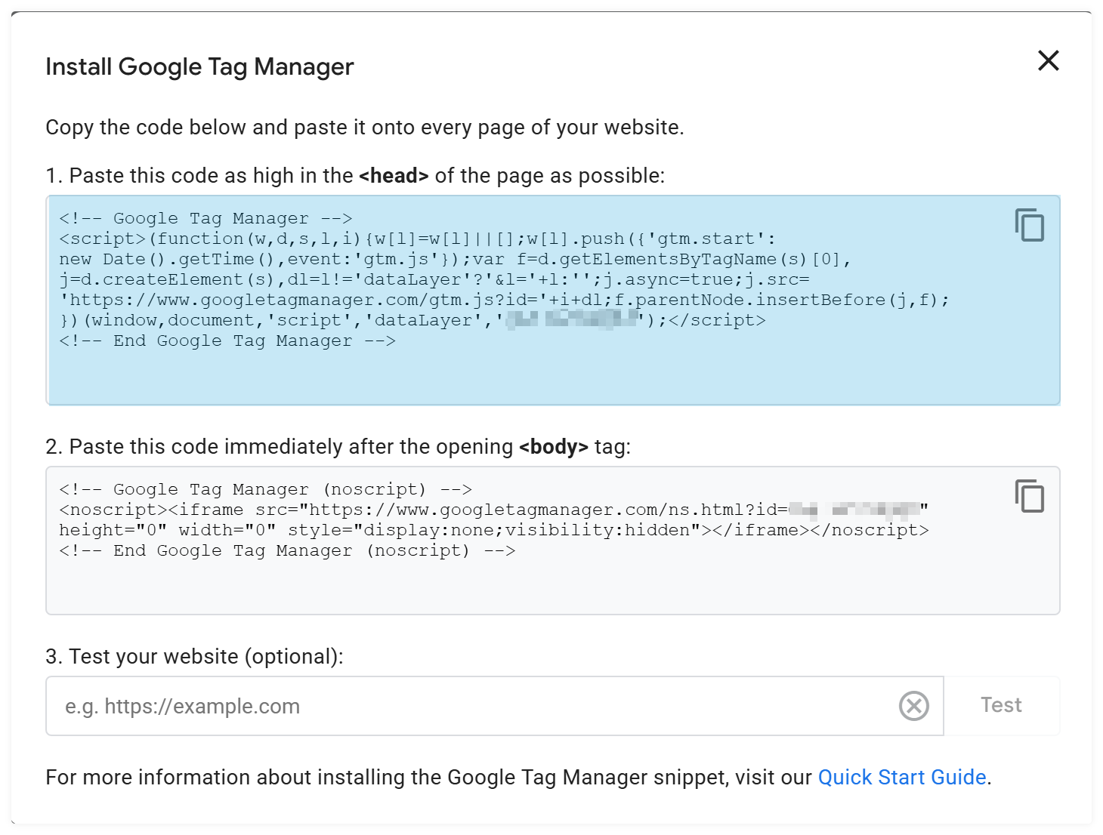1103x835 pixels.
Task: Click the line starting '<noscript><iframe src='
Action: tap(494, 510)
